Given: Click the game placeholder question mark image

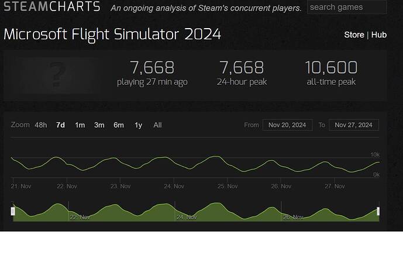Looking at the screenshot, I should coord(57,75).
